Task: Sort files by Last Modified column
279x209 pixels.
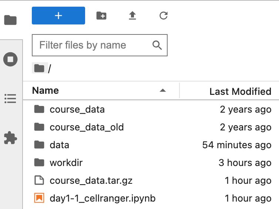Action: 240,91
